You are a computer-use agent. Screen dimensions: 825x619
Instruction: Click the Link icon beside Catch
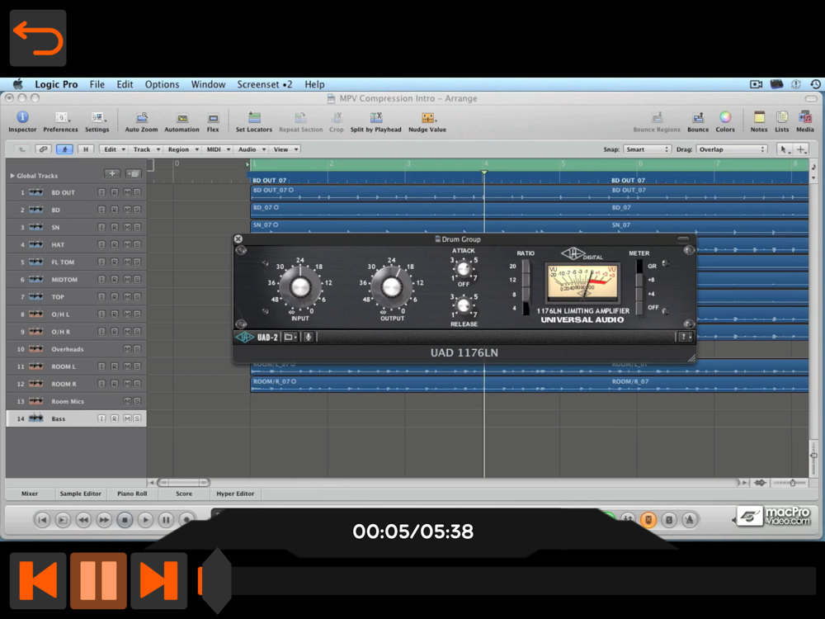click(x=43, y=149)
